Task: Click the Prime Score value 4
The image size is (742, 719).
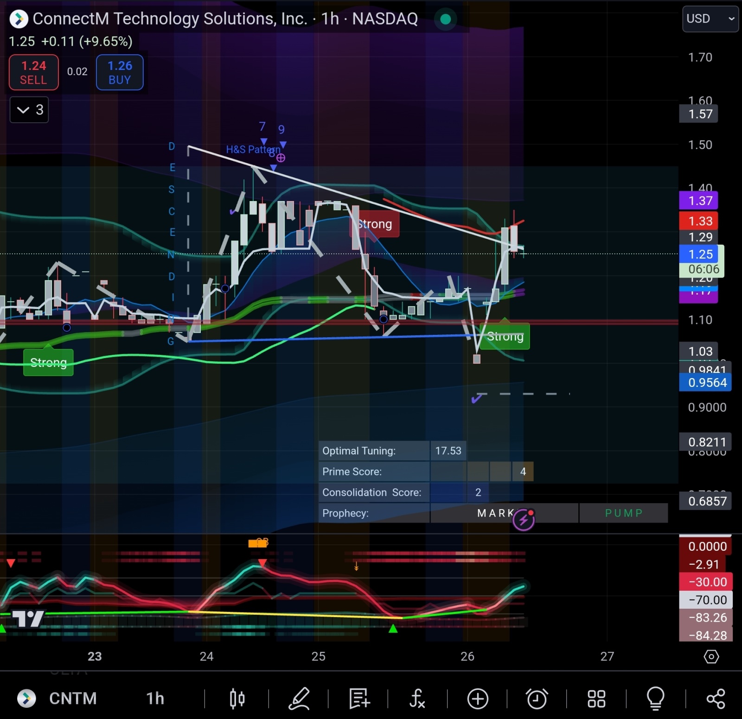Action: click(x=523, y=472)
